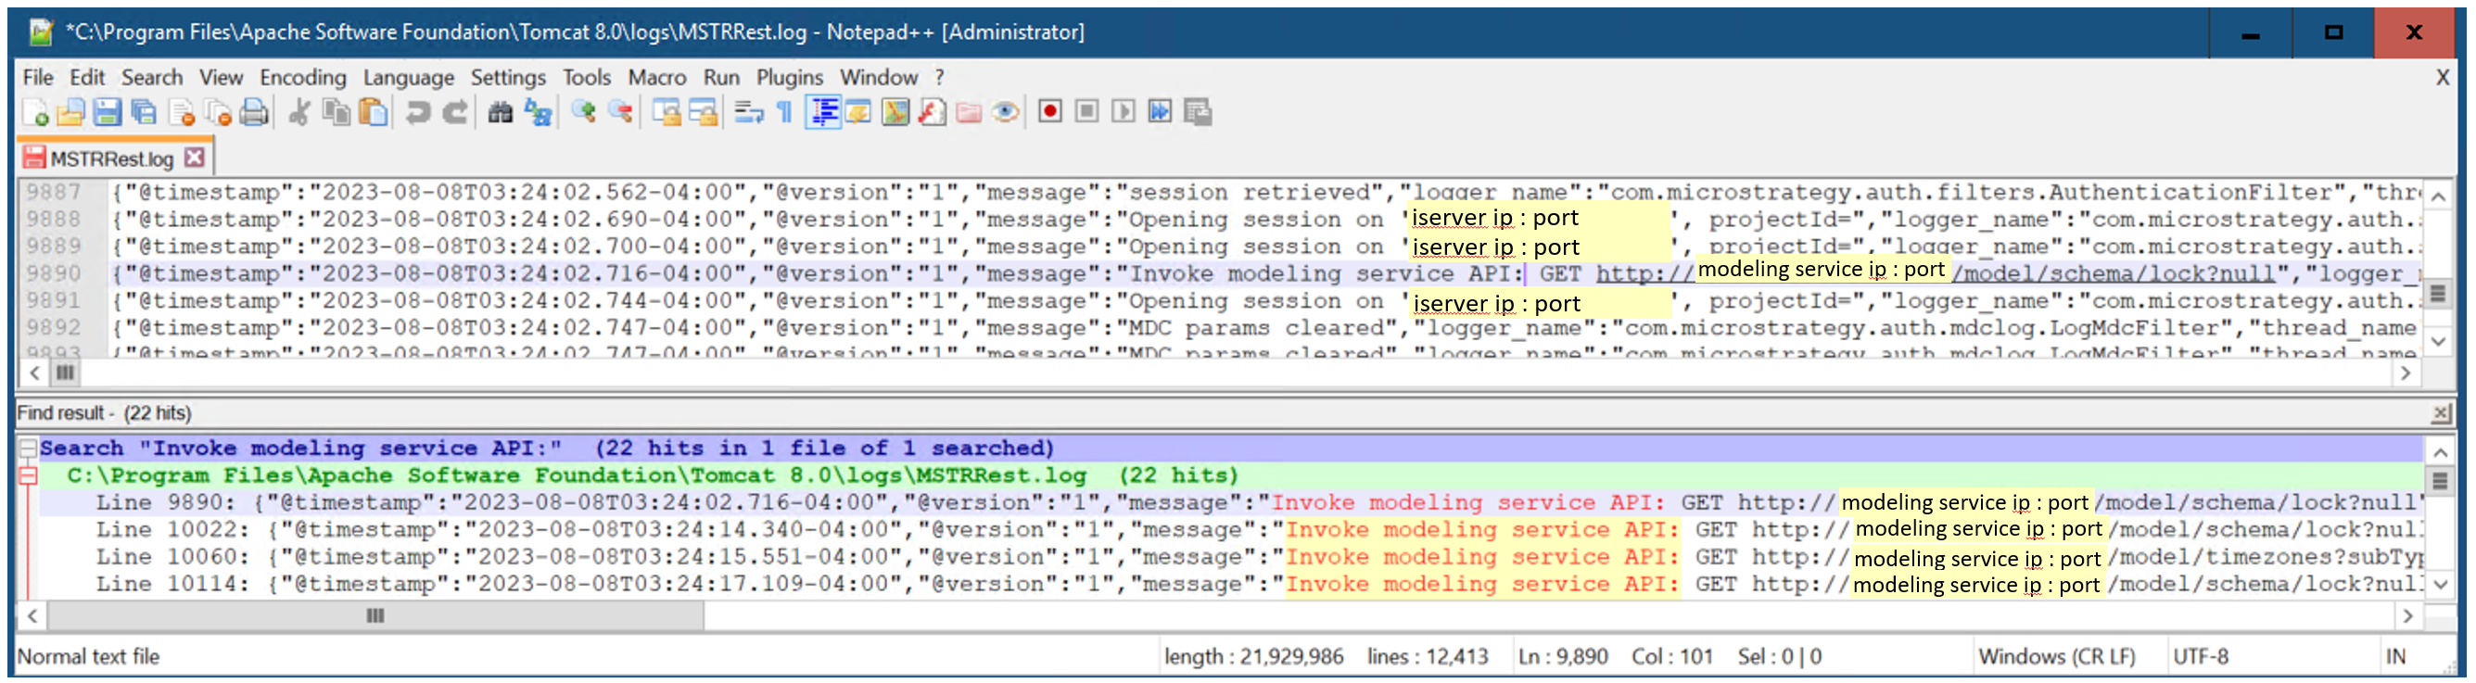Image resolution: width=2476 pixels, height=683 pixels.
Task: Open the Plugins menu
Action: pyautogui.click(x=788, y=77)
